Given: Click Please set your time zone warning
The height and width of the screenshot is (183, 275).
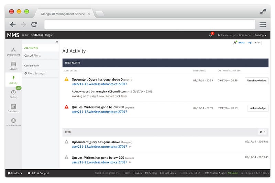Looking at the screenshot, I should pyautogui.click(x=234, y=35).
